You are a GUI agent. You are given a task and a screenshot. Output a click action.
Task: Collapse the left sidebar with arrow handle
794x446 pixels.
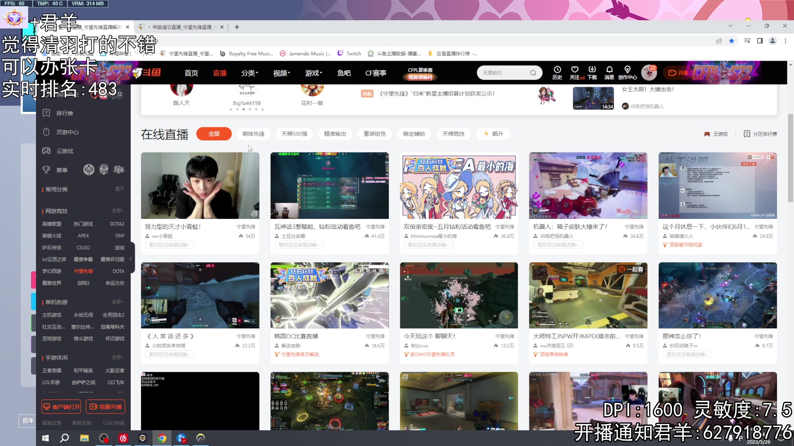click(131, 259)
